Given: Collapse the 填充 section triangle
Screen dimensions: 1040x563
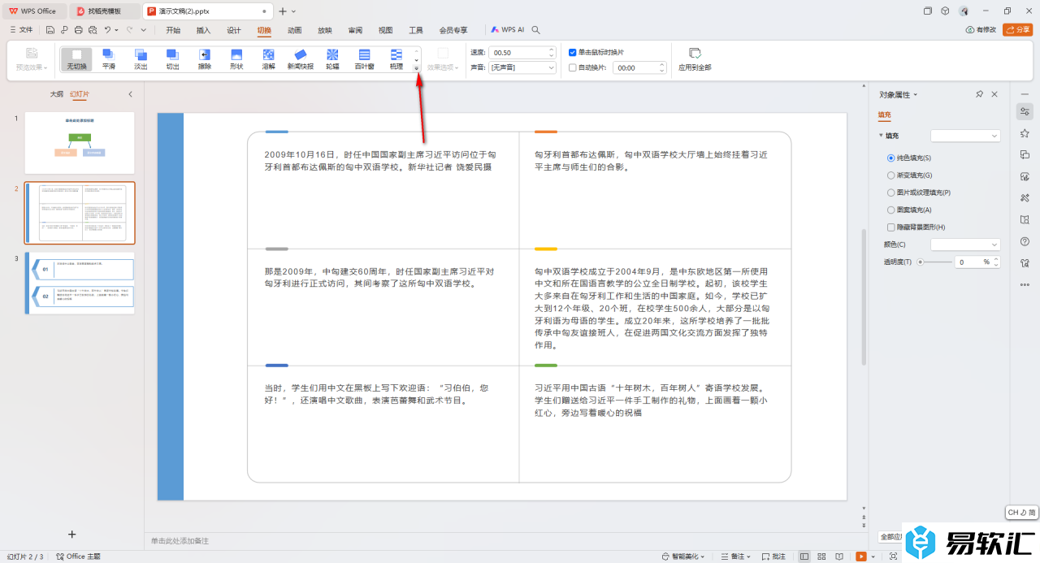Looking at the screenshot, I should [x=881, y=136].
